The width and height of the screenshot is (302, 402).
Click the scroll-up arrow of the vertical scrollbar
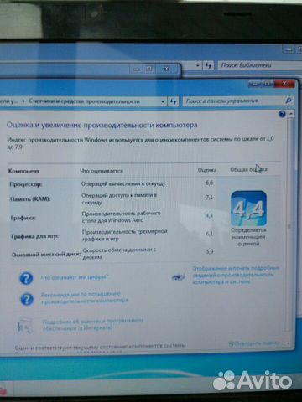[x=291, y=114]
